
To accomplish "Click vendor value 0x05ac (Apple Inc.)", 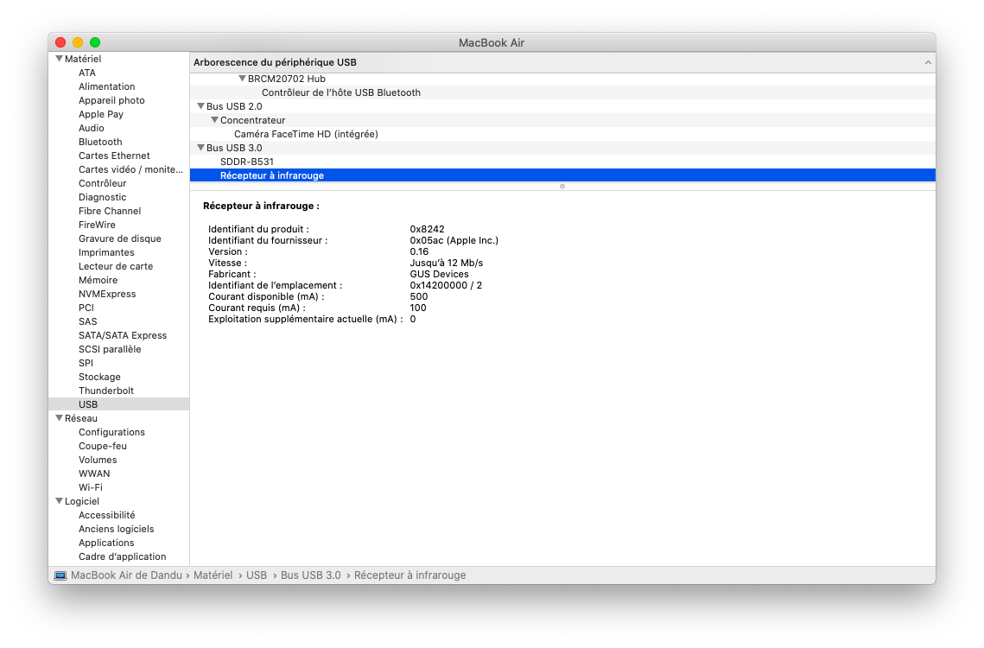I will (x=454, y=240).
